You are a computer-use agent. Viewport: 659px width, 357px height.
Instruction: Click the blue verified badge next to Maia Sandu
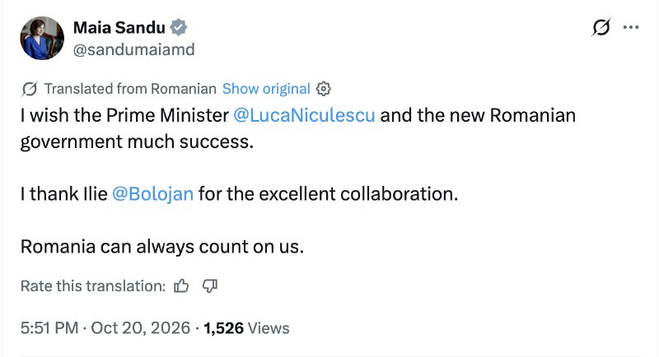[x=179, y=27]
